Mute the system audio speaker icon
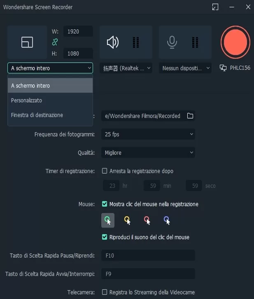This screenshot has height=299, width=254. [112, 42]
